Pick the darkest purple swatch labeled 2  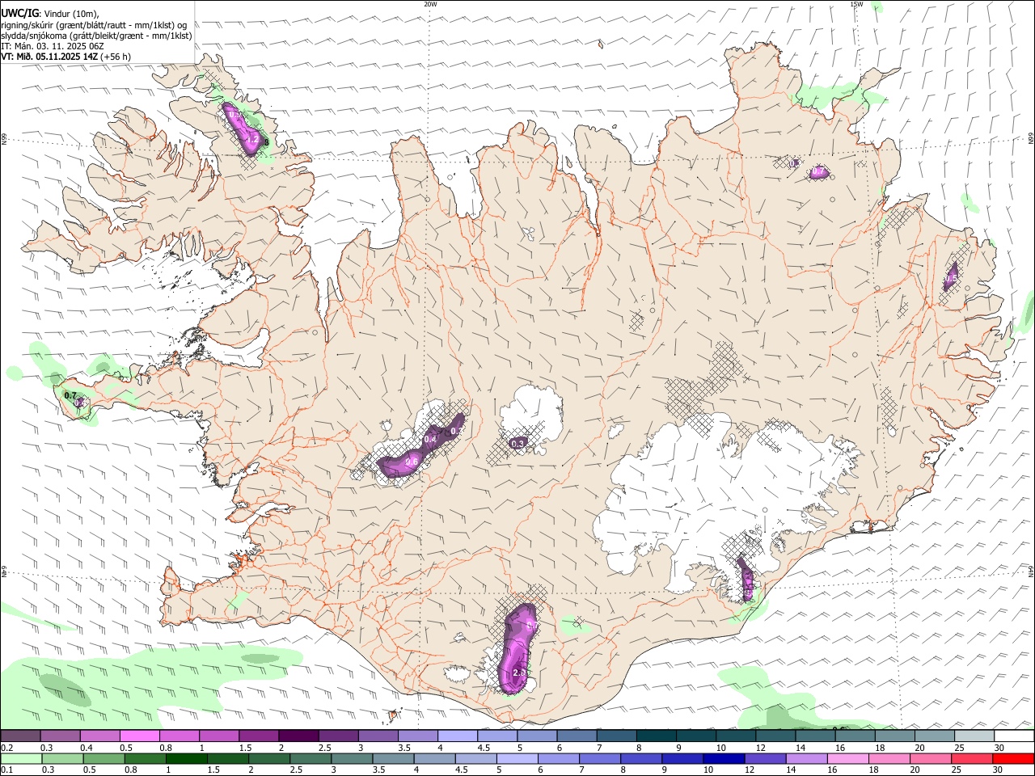coord(298,736)
